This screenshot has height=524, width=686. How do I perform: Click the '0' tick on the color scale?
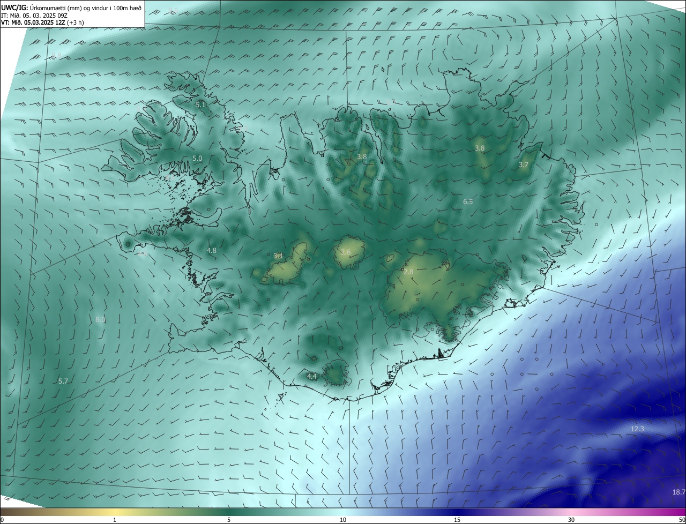[2, 520]
